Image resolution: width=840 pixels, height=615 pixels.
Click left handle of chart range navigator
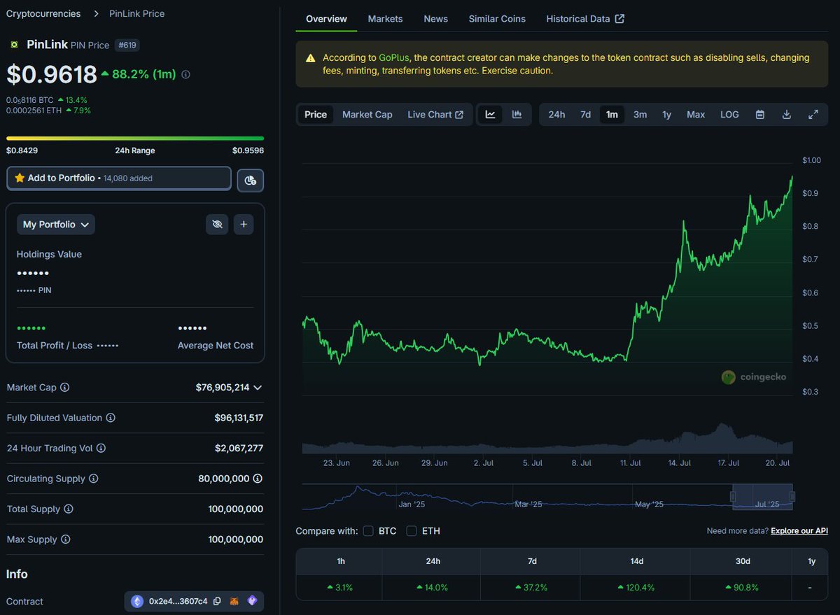tap(733, 497)
